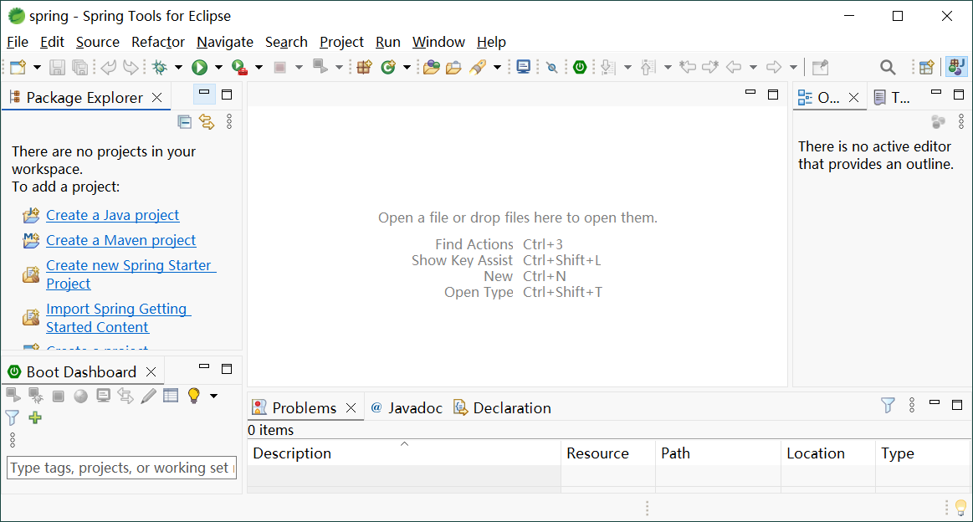Open the Project menu
This screenshot has height=522, width=973.
[x=341, y=42]
